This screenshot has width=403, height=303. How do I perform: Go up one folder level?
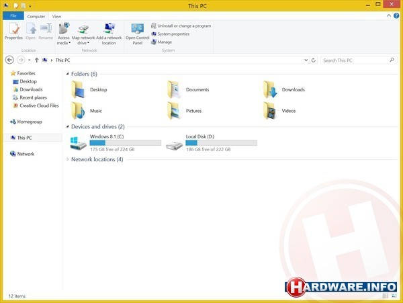pos(36,60)
